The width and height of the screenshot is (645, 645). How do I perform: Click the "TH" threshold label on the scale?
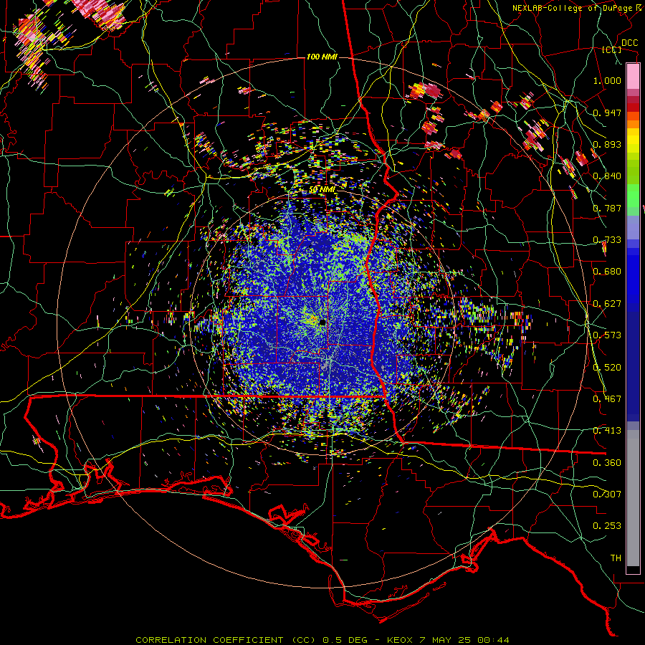point(616,558)
